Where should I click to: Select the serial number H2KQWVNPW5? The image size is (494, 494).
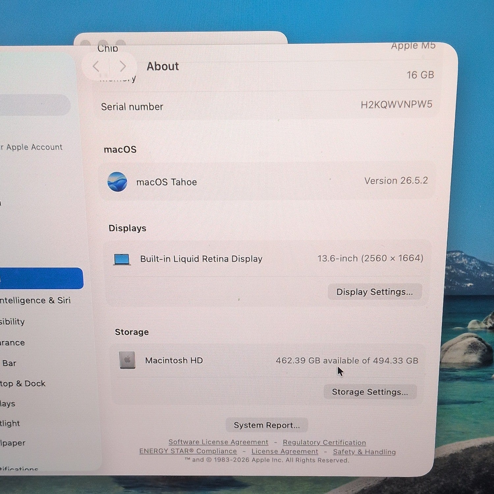point(397,104)
